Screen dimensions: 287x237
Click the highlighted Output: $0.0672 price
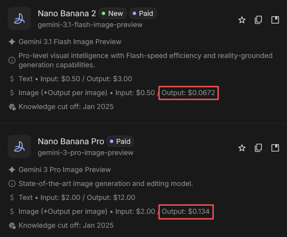pyautogui.click(x=188, y=93)
